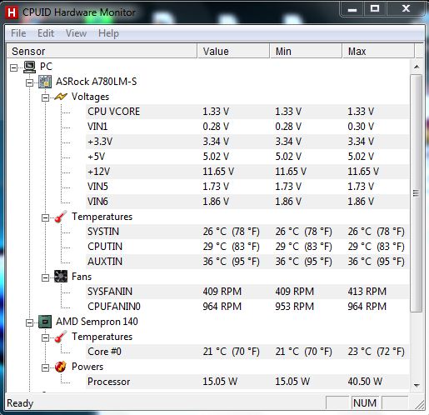Click the PC tree label

click(46, 67)
